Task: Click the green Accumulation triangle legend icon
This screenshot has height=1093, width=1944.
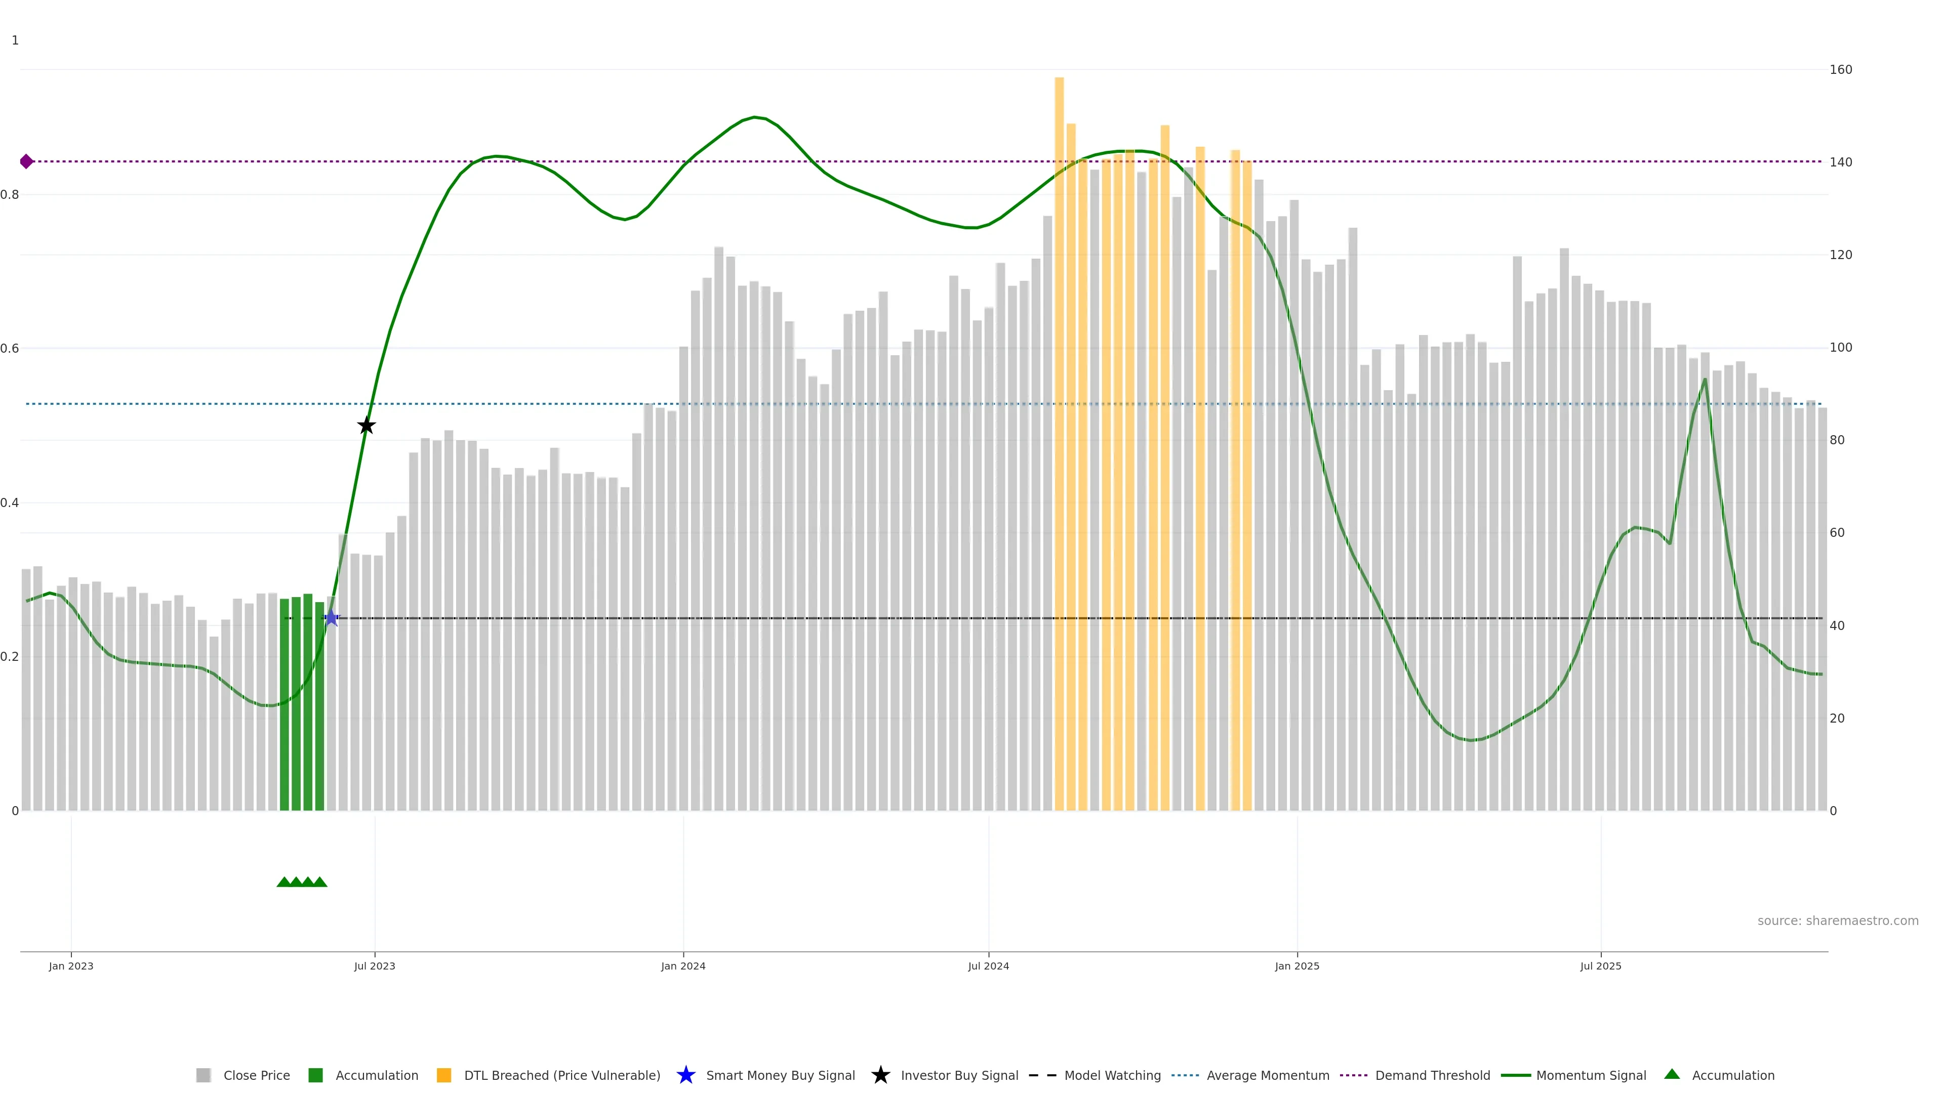Action: click(1672, 1074)
